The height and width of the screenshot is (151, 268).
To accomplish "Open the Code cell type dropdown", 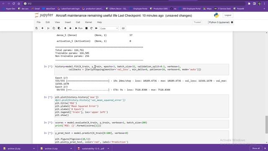I will point(109,29).
